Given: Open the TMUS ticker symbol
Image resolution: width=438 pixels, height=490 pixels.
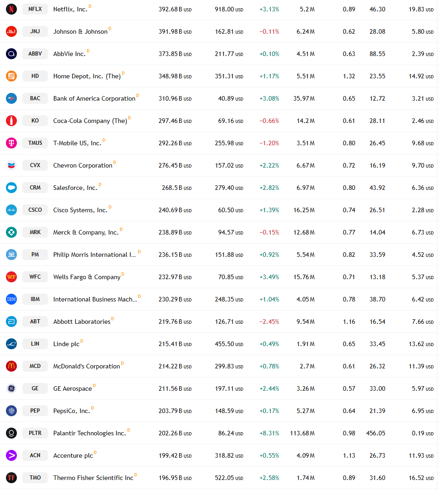Looking at the screenshot, I should pyautogui.click(x=35, y=143).
